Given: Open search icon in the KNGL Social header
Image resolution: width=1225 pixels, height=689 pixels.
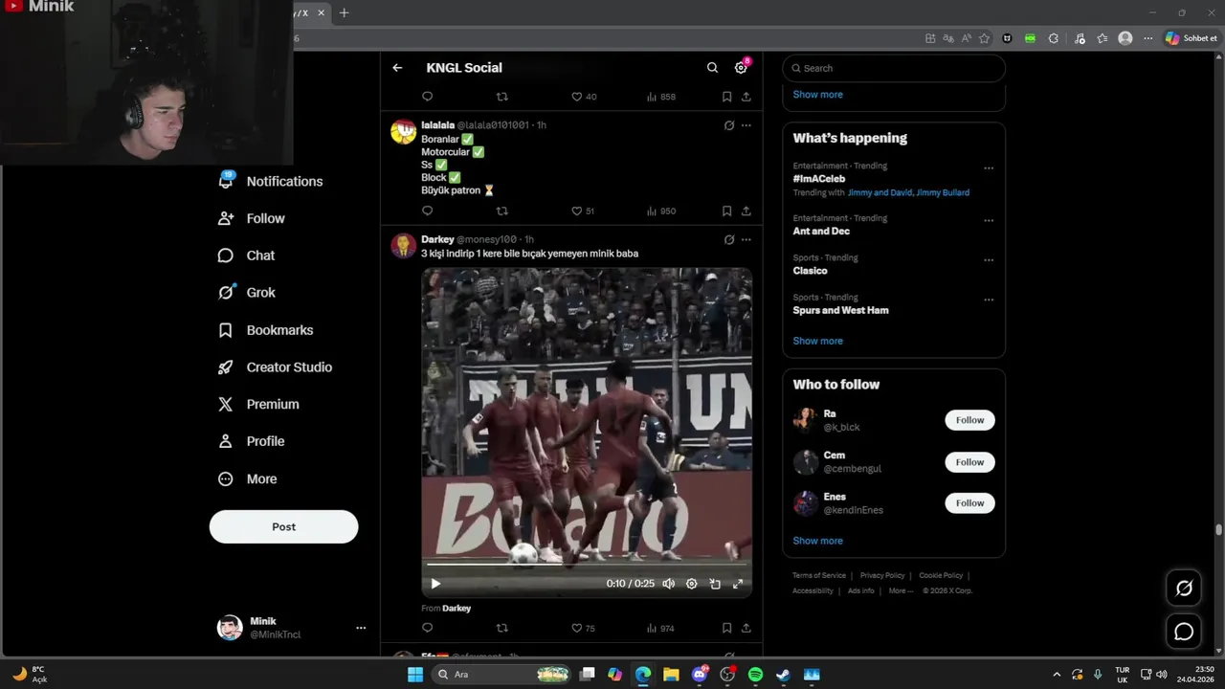Looking at the screenshot, I should tap(712, 68).
